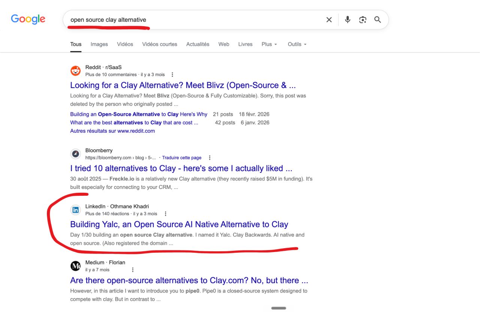Viewport: 480px width, 315px height.
Task: Open options menu beside Bloomberry result
Action: pos(210,158)
